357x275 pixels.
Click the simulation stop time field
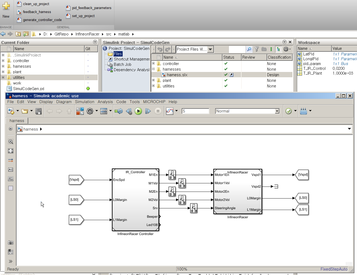point(195,111)
